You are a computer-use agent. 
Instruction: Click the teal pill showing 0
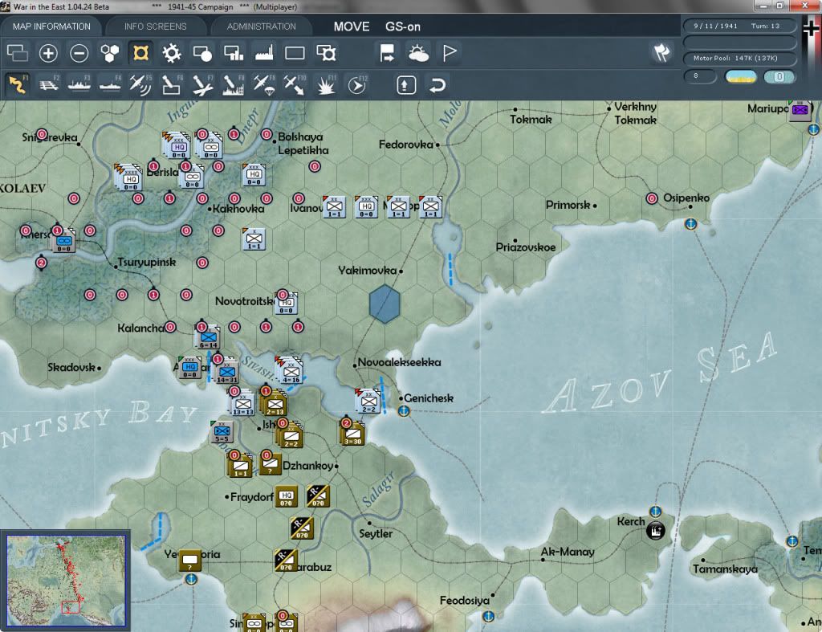pos(779,76)
